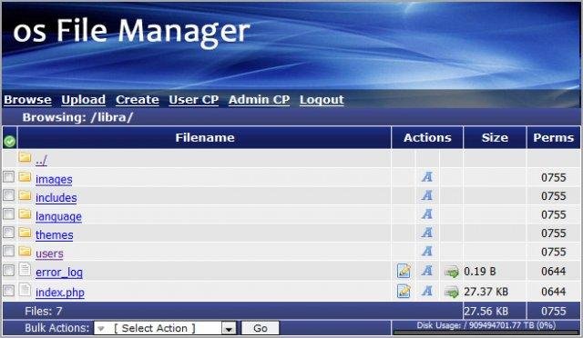Download index.php with the green arrow icon
This screenshot has height=338, width=583.
(452, 292)
